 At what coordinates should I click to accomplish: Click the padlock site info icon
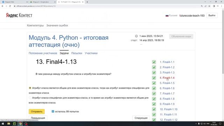coord(15,6)
